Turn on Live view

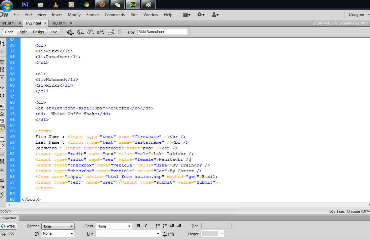[54, 32]
